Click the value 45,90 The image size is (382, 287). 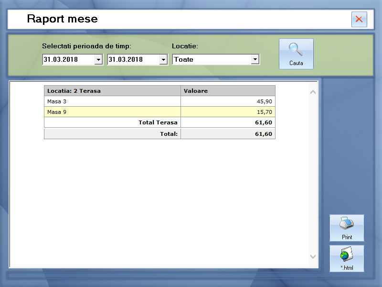click(265, 101)
